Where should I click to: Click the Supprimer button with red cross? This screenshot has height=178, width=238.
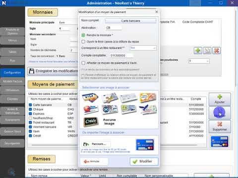220,127
